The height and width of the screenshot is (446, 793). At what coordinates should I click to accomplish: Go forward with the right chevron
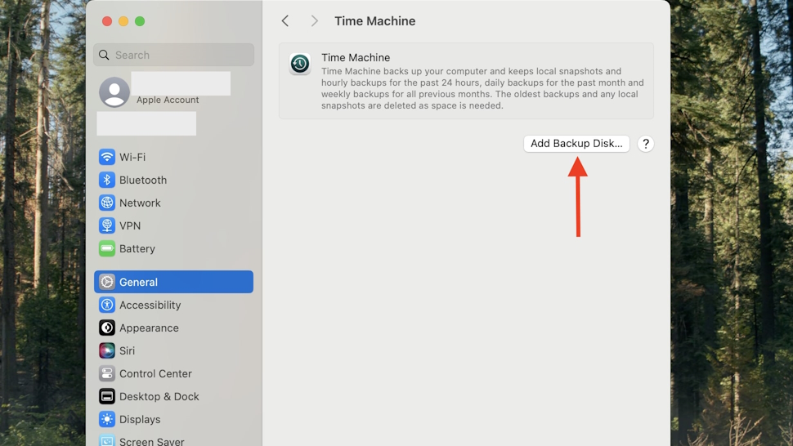[x=315, y=20]
